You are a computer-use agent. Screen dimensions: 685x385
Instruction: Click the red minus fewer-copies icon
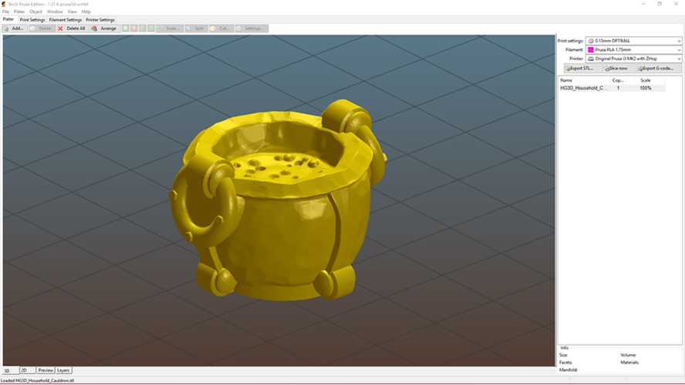tap(134, 28)
